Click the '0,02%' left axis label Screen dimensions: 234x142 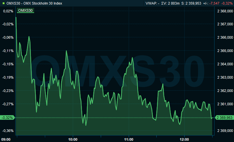coord(8,11)
